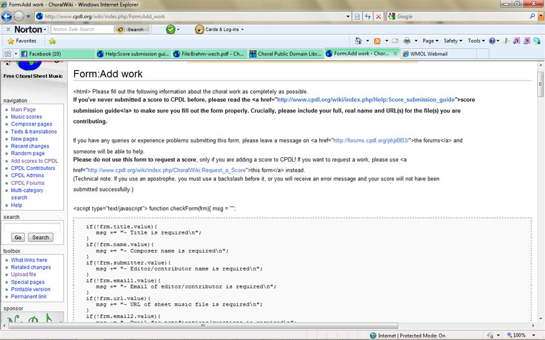
Task: Click the Norton green checkmark icon
Action: [x=170, y=29]
